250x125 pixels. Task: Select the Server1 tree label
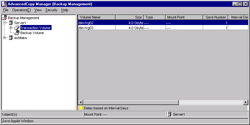point(20,23)
